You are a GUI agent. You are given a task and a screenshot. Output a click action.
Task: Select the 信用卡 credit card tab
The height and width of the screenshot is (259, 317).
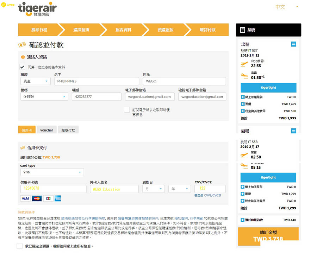coord(27,130)
